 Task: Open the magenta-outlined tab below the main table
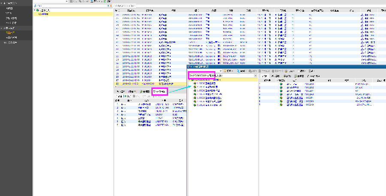click(x=159, y=91)
